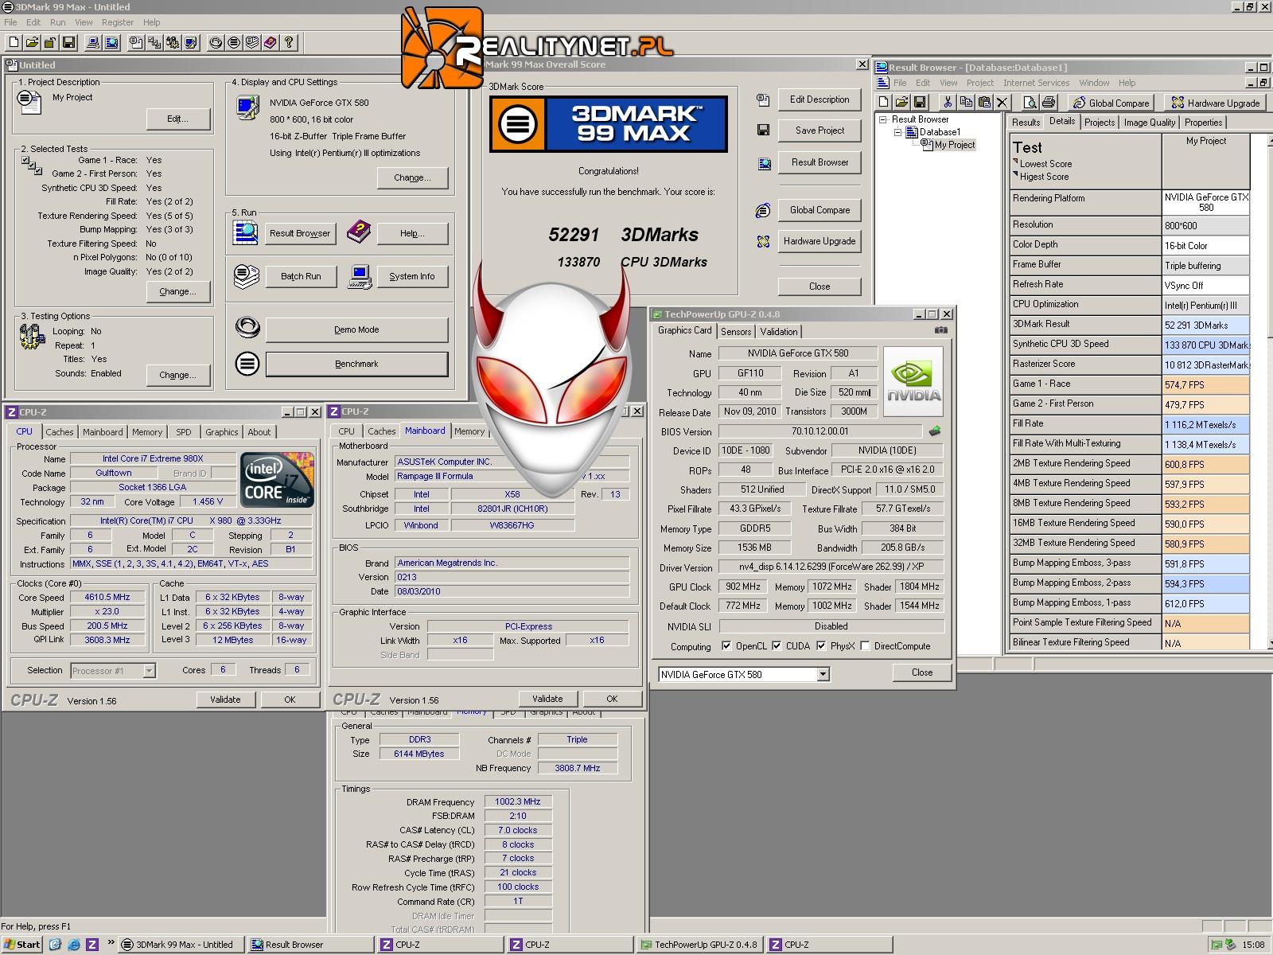Open SPD tab in left CPU-Z window

[x=184, y=432]
